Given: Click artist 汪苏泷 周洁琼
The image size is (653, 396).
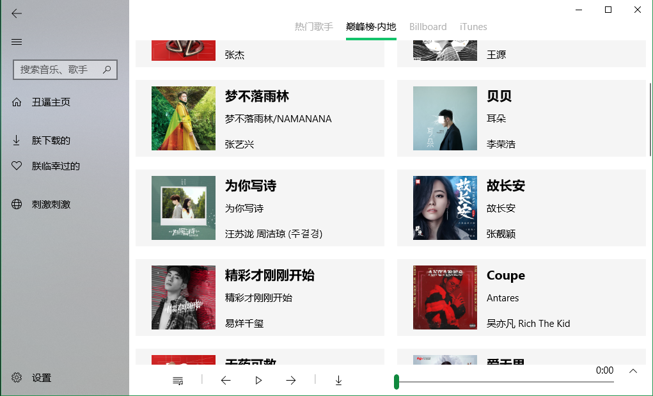Looking at the screenshot, I should [x=274, y=234].
